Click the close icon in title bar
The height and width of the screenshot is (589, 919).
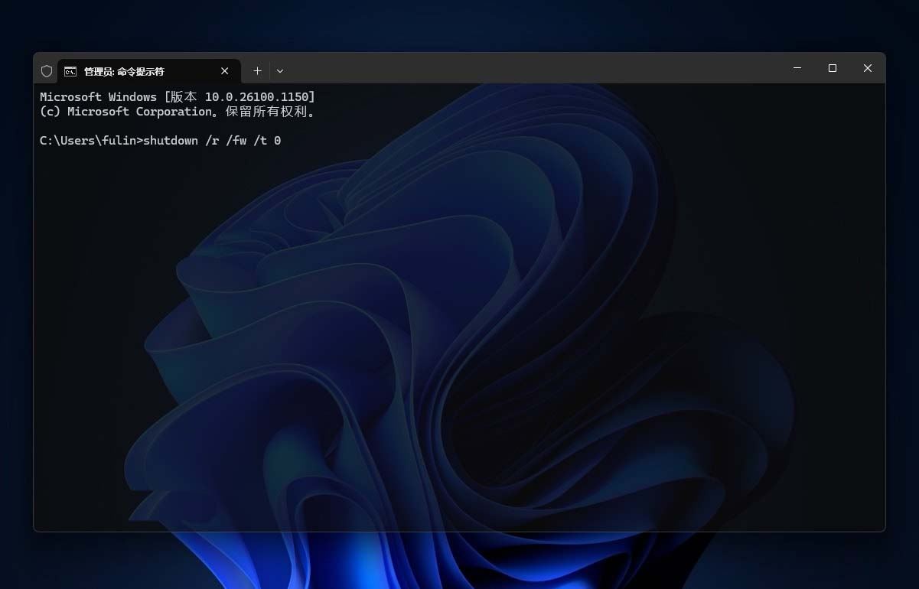click(867, 68)
